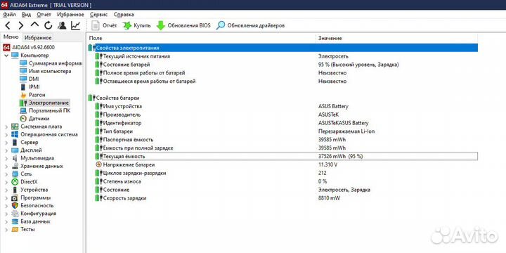Go up one level with the up arrow
The image size is (506, 253).
[x=34, y=25]
